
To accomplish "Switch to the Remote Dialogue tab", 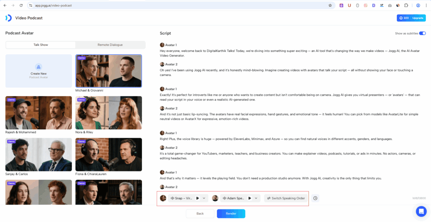I will click(x=110, y=45).
